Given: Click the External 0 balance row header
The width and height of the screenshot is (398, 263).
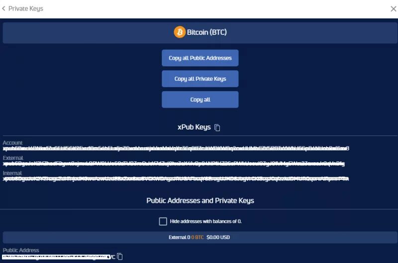Looking at the screenshot, I should (x=199, y=237).
